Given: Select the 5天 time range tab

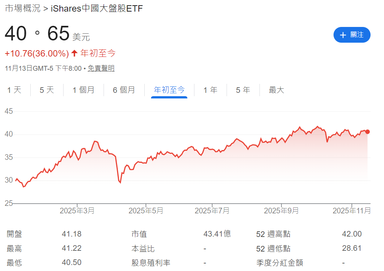Looking at the screenshot, I should pos(46,90).
